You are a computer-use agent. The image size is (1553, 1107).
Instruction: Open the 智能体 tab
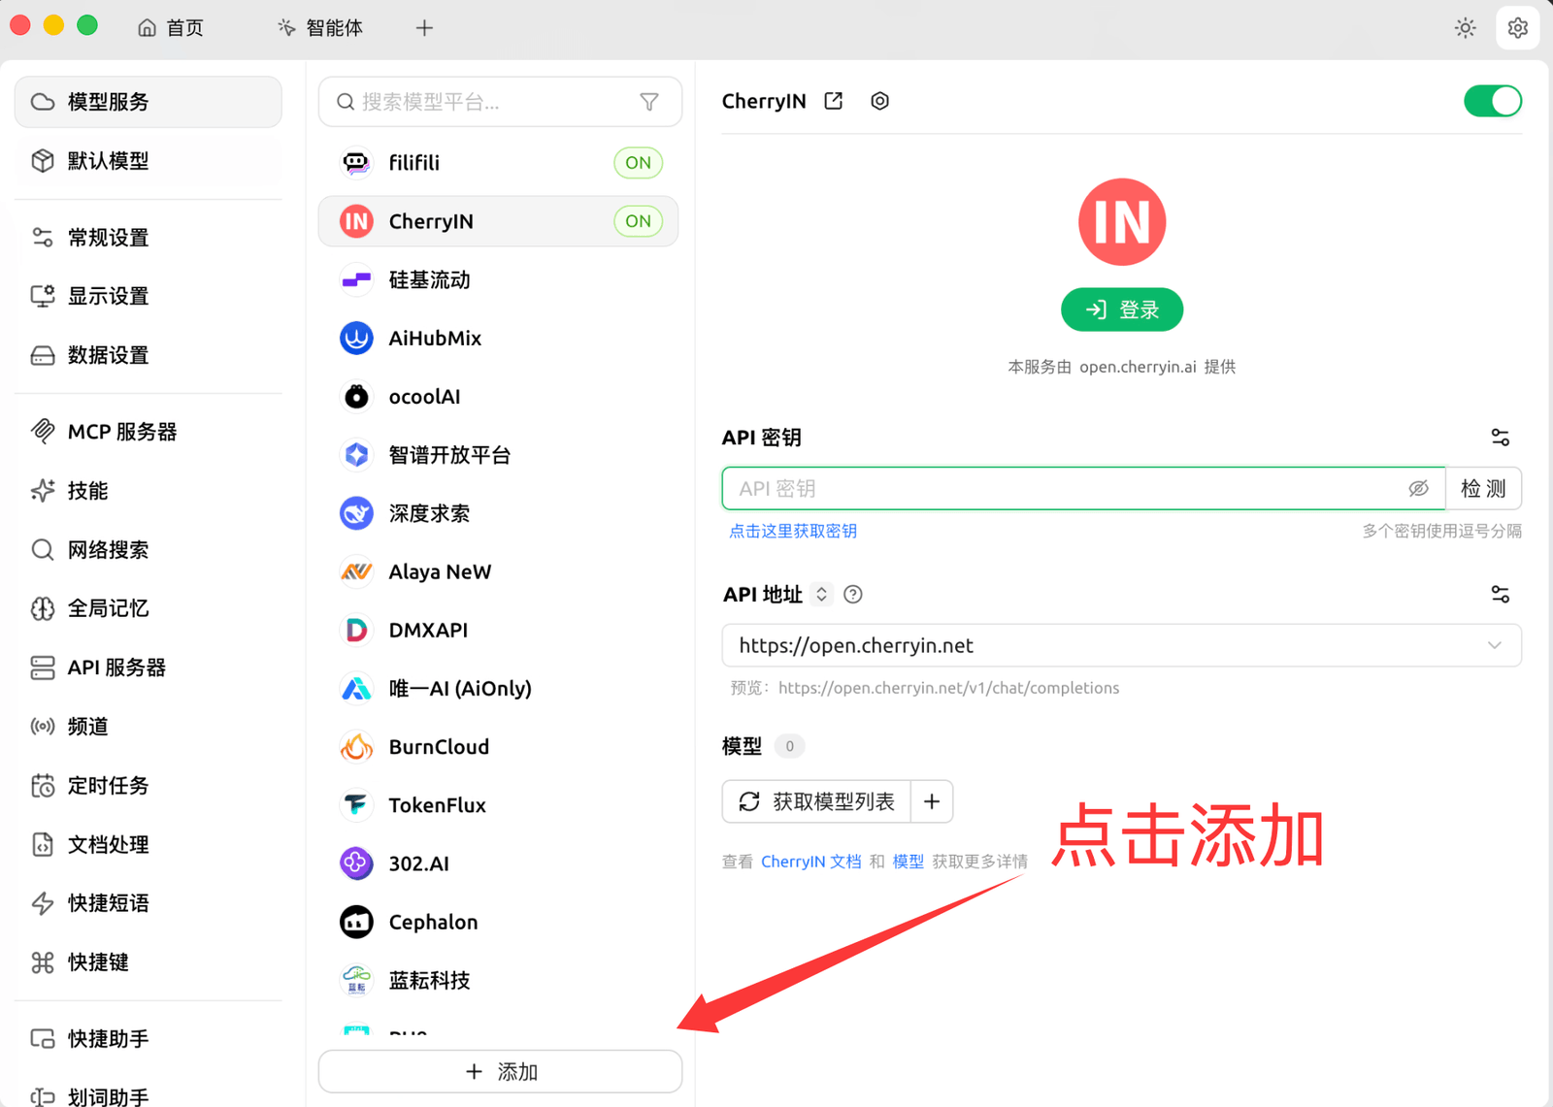click(x=320, y=28)
